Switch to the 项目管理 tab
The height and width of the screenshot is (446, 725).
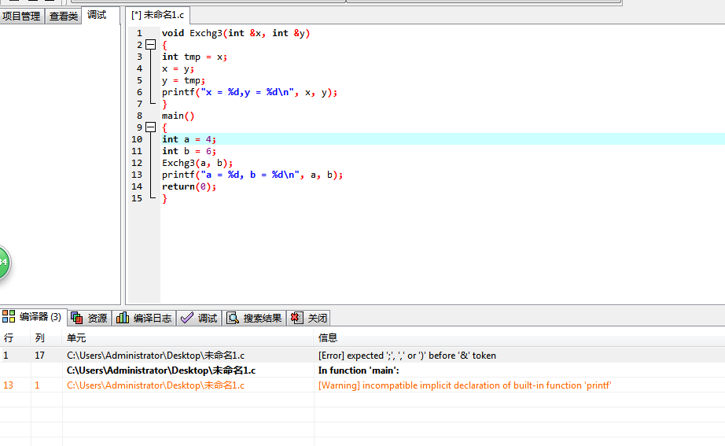point(22,17)
